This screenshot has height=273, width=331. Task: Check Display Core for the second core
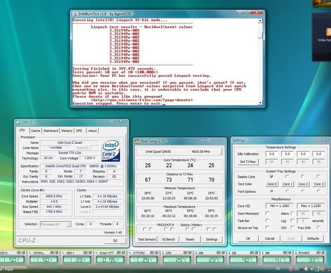coord(287,176)
